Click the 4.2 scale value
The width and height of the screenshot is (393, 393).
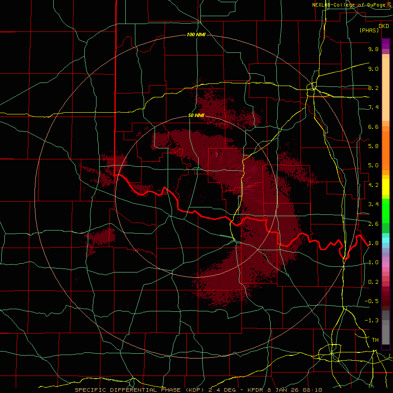(373, 185)
